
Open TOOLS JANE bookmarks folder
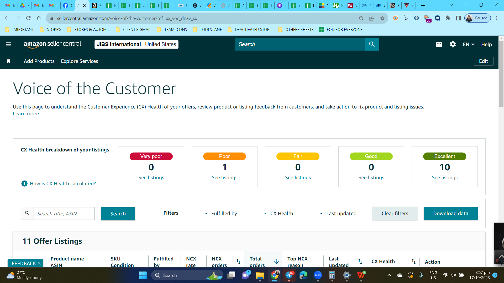coord(207,30)
